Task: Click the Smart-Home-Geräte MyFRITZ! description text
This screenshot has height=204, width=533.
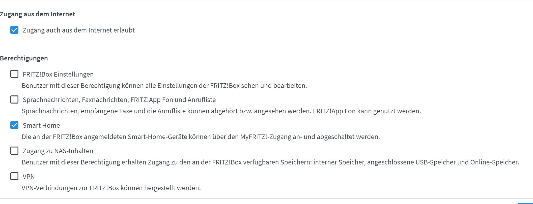Action: point(201,137)
